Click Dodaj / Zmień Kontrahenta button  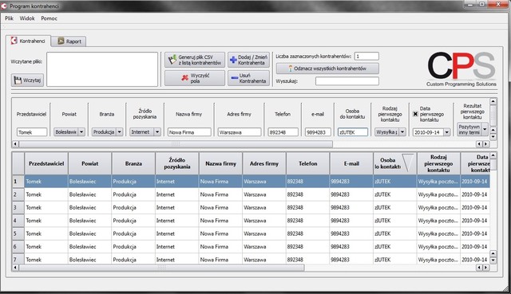coord(248,60)
